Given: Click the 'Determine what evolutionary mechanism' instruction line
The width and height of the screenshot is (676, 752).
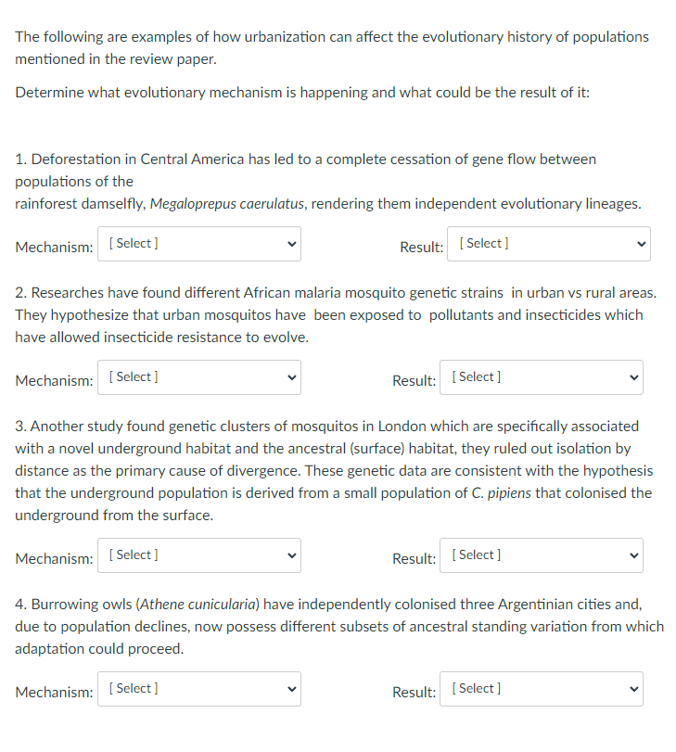Looking at the screenshot, I should 302,92.
